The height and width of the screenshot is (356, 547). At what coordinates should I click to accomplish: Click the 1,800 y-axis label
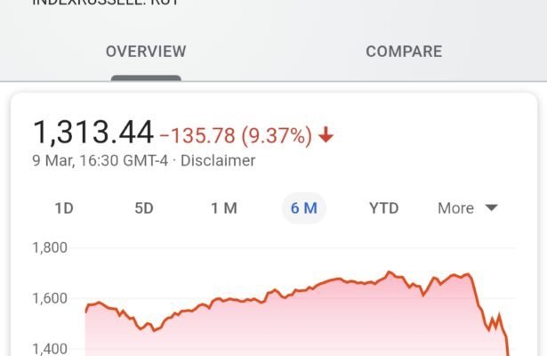(x=50, y=247)
